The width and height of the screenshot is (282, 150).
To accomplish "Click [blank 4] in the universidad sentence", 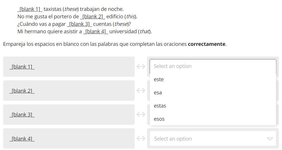I will [96, 32].
